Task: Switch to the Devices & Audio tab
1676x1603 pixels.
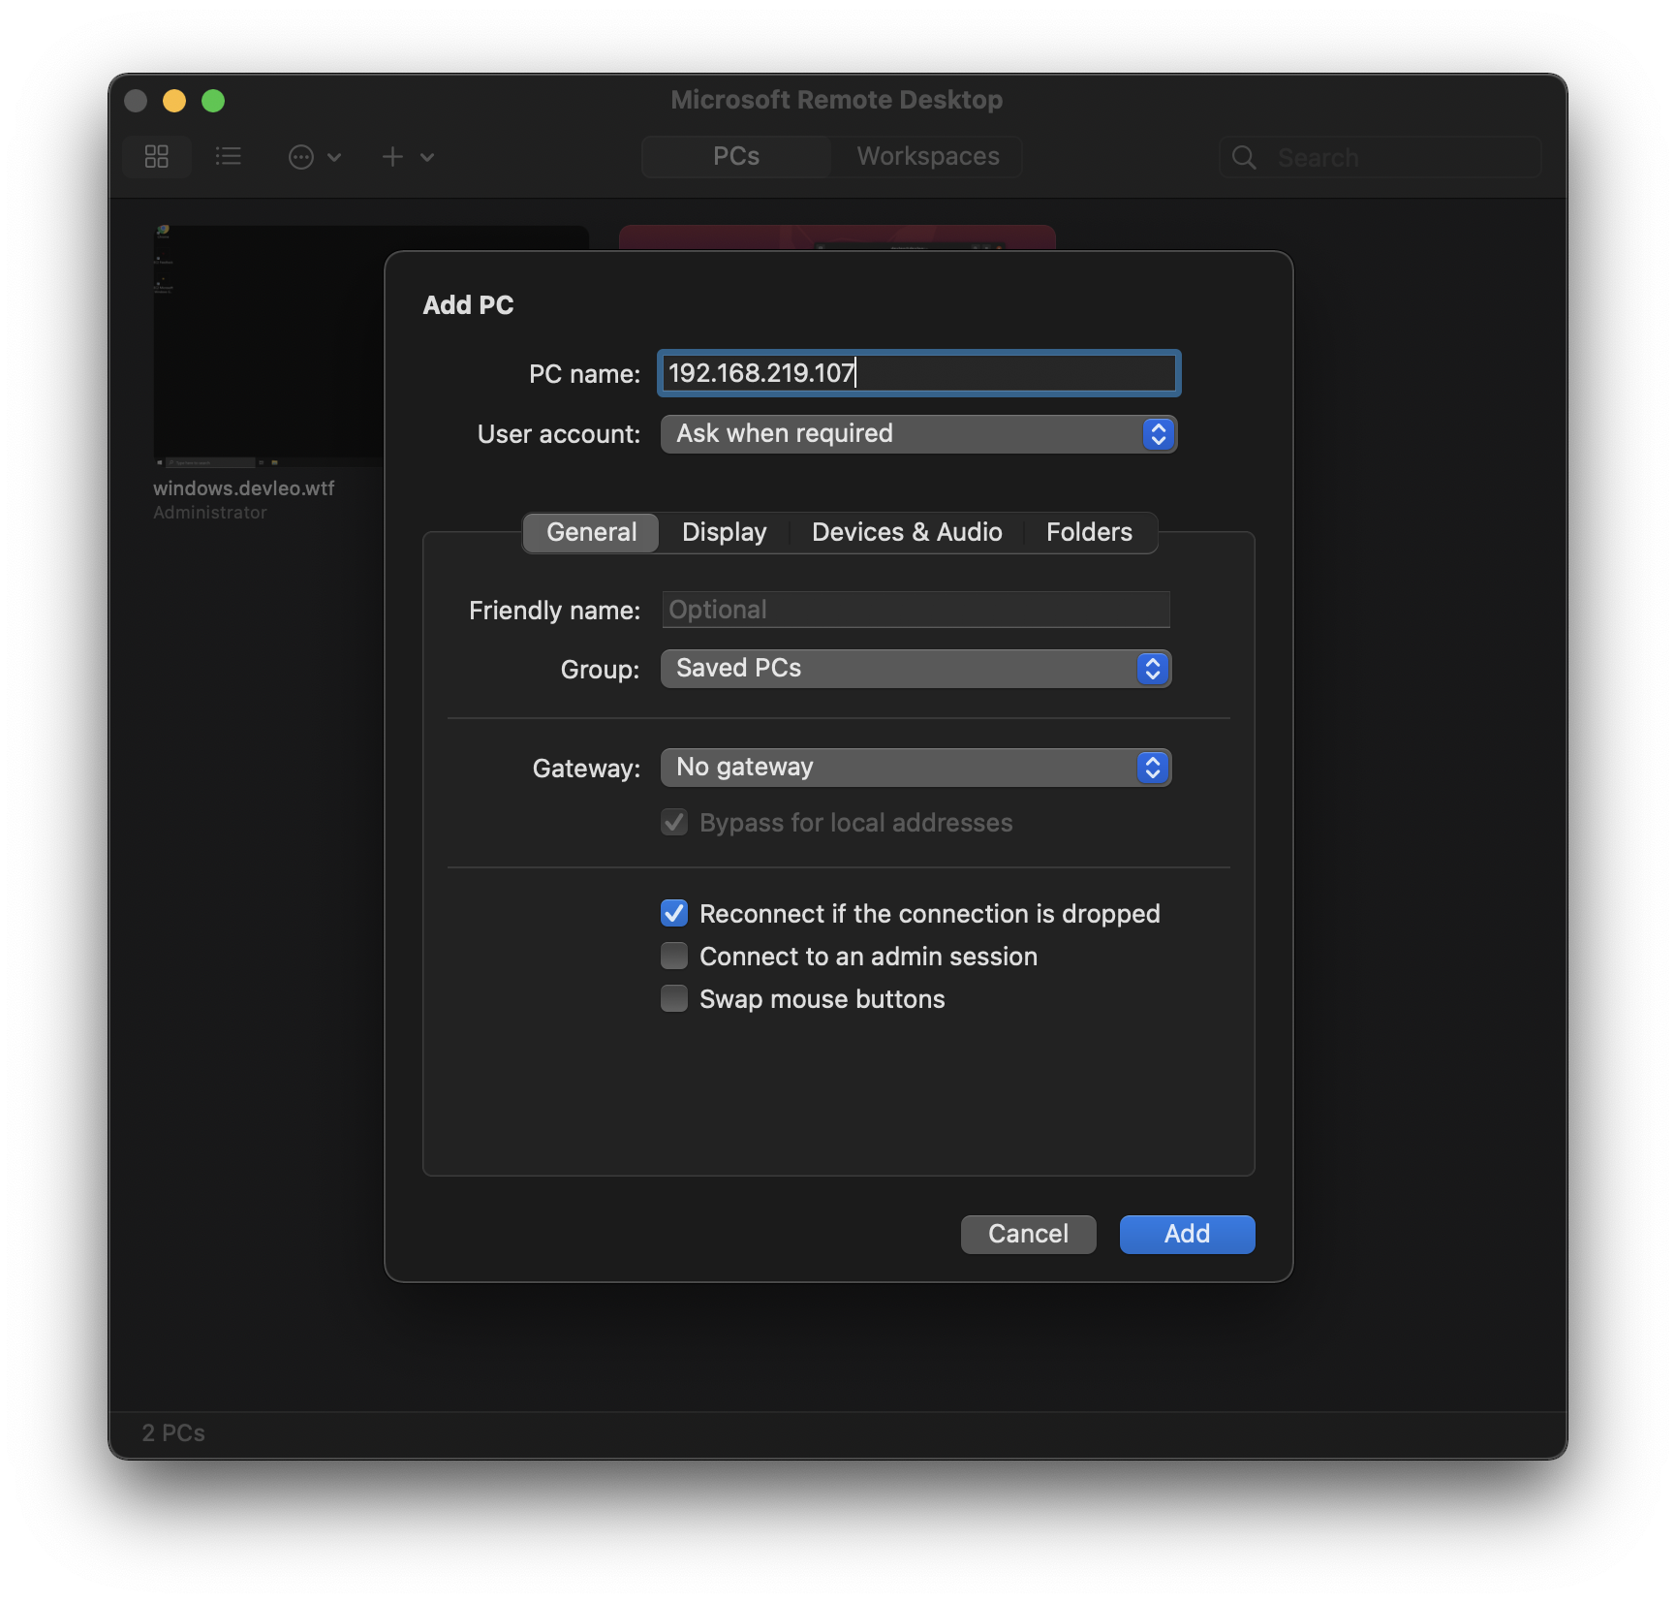Action: click(907, 532)
